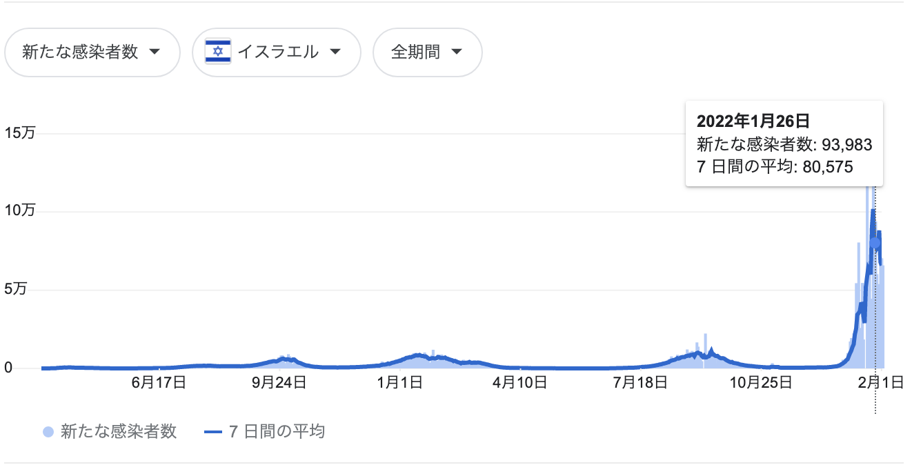Click the 6月17日 axis label

point(159,382)
